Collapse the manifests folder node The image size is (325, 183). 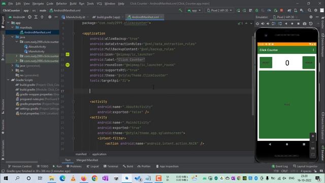[x=12, y=27]
